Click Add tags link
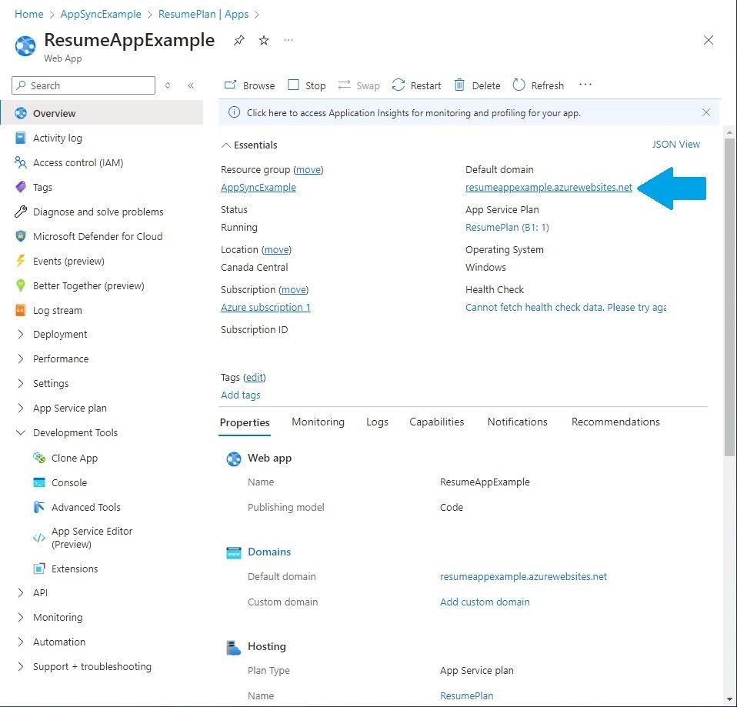 (241, 395)
